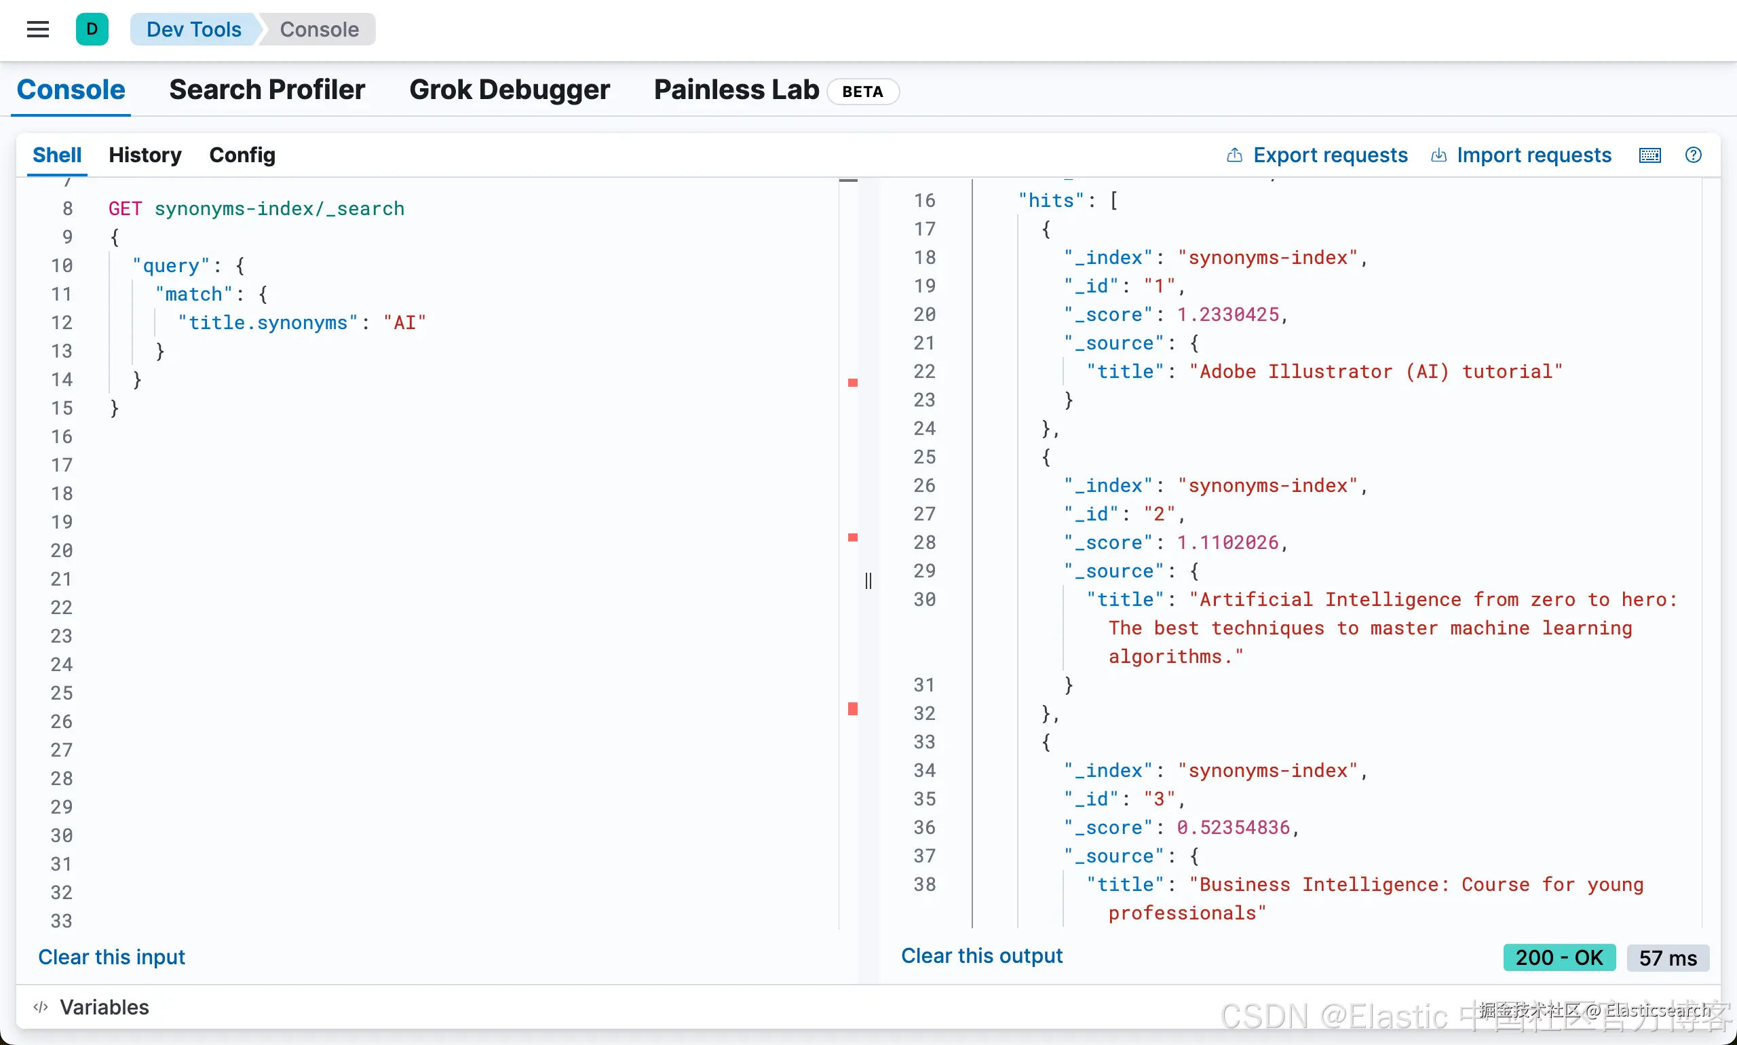The image size is (1737, 1045).
Task: Switch to the Search Profiler tab
Action: click(x=267, y=90)
